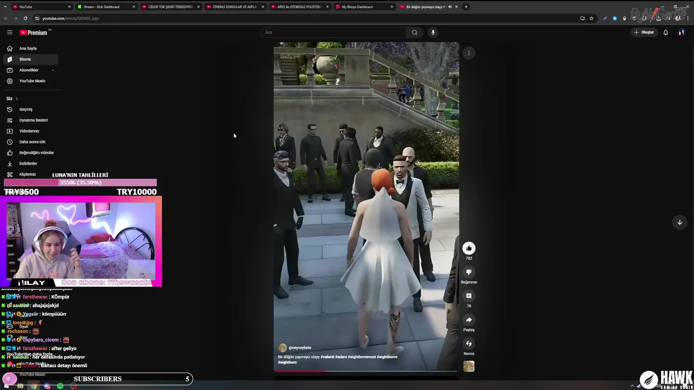Screen dimensions: 694x390
Task: Switch to the first YouTube browser tab
Action: tap(41, 7)
